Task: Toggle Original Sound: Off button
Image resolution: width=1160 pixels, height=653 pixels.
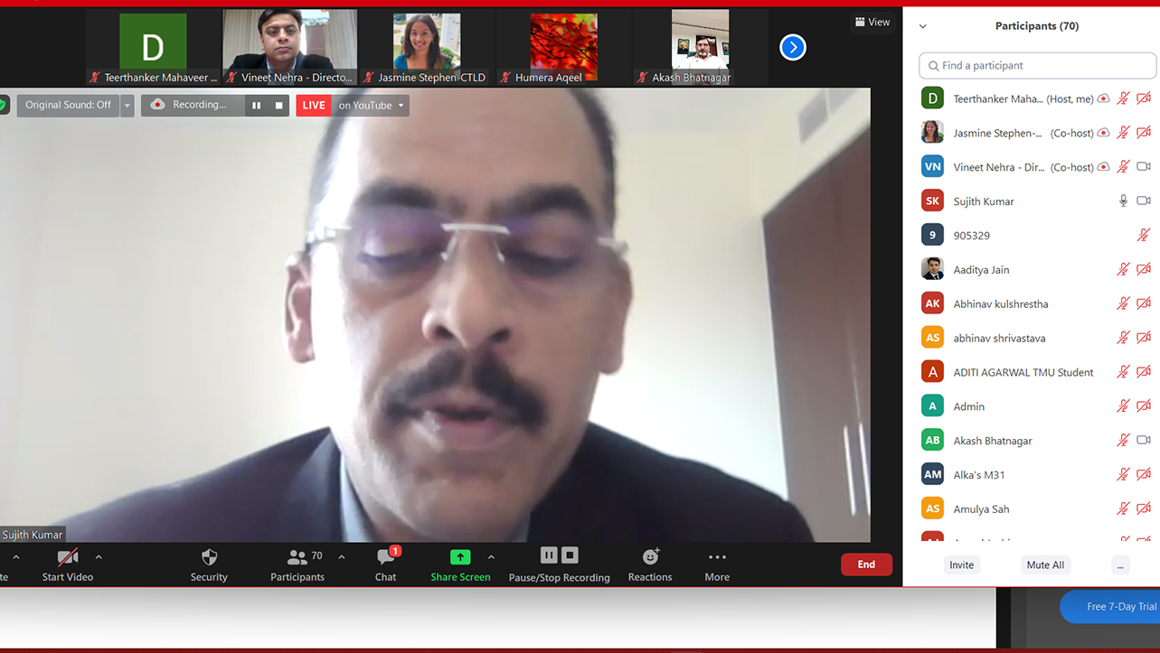Action: pyautogui.click(x=68, y=106)
